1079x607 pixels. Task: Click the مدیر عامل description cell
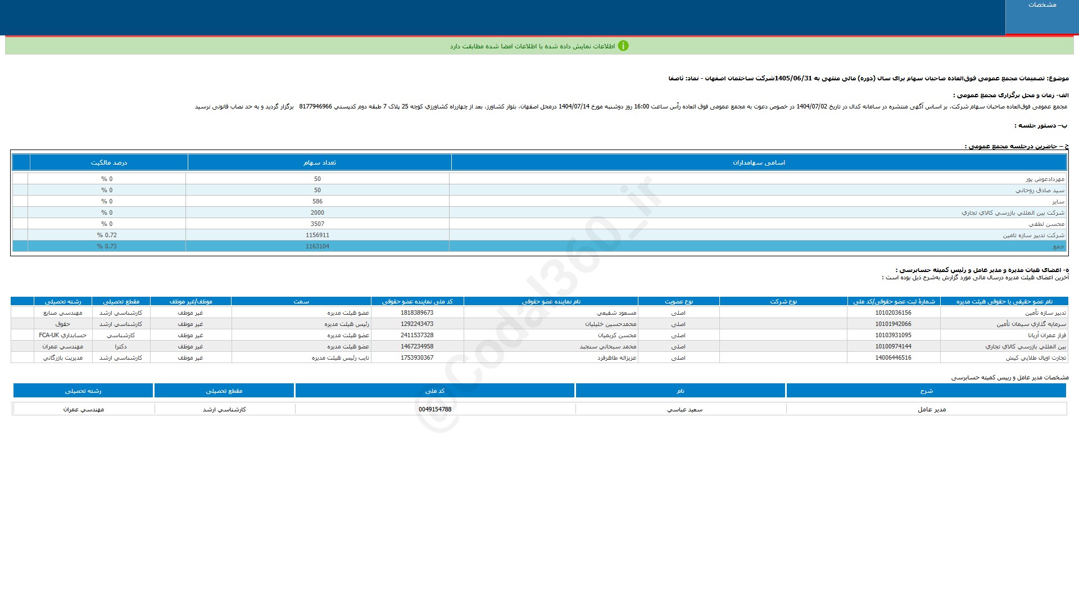[x=931, y=409]
